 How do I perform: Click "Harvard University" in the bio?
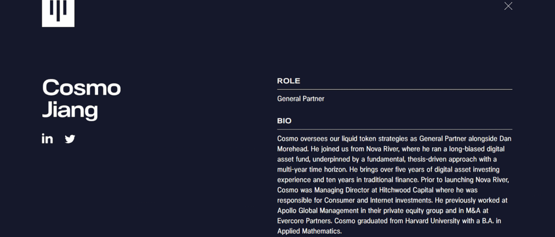[x=435, y=221]
